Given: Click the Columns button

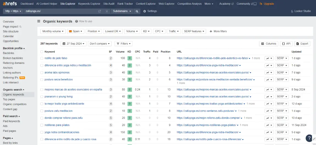Looking at the screenshot, I should [269, 43].
